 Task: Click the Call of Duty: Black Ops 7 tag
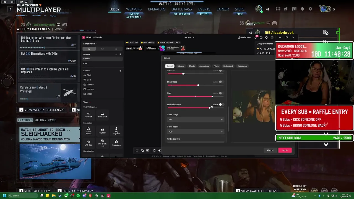pos(168,43)
